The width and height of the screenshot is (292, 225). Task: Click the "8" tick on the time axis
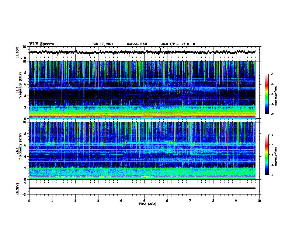(x=213, y=201)
